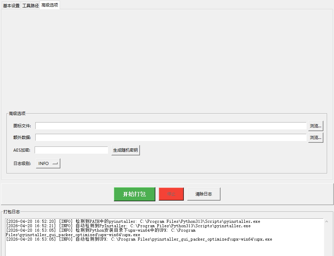The width and height of the screenshot is (334, 256).
Task: Click the AES加密 key input box
Action: tap(71, 150)
